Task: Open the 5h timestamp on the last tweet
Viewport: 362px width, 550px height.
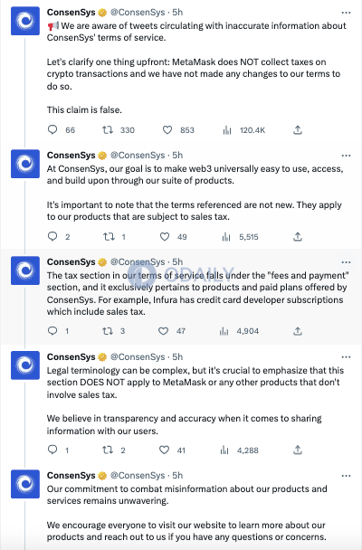Action: point(177,475)
